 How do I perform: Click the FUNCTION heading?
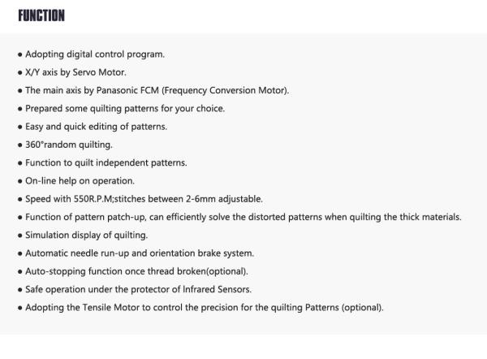coord(41,15)
